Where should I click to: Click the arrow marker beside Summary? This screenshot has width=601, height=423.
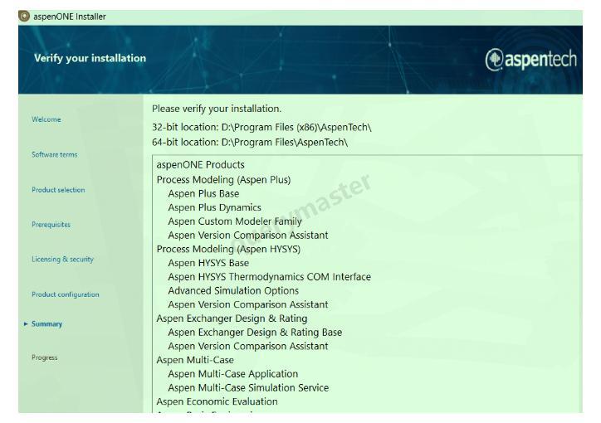click(x=26, y=323)
